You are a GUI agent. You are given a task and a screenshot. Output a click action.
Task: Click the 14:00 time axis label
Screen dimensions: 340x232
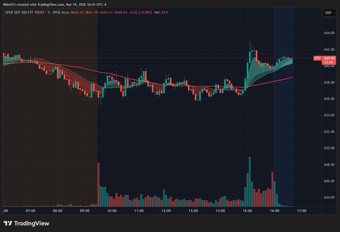click(220, 211)
